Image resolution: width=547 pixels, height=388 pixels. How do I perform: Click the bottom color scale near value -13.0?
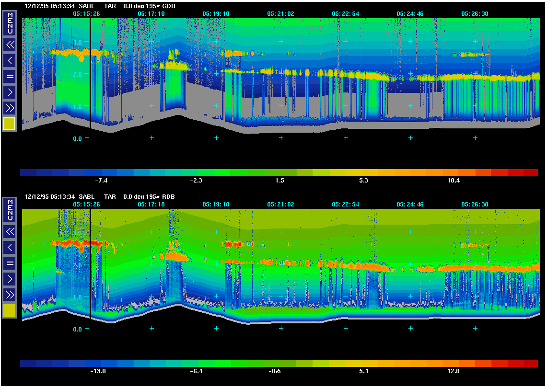[x=99, y=364]
